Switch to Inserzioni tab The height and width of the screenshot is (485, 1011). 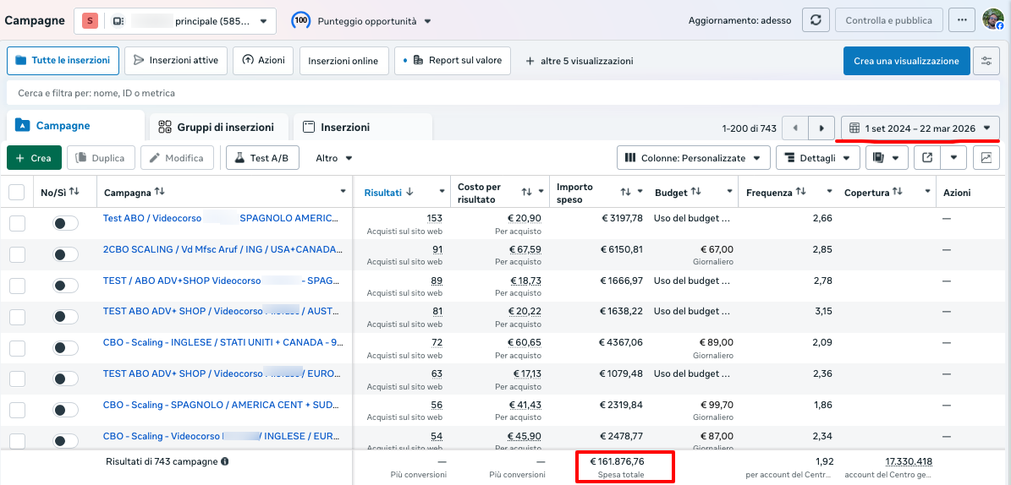coord(337,128)
